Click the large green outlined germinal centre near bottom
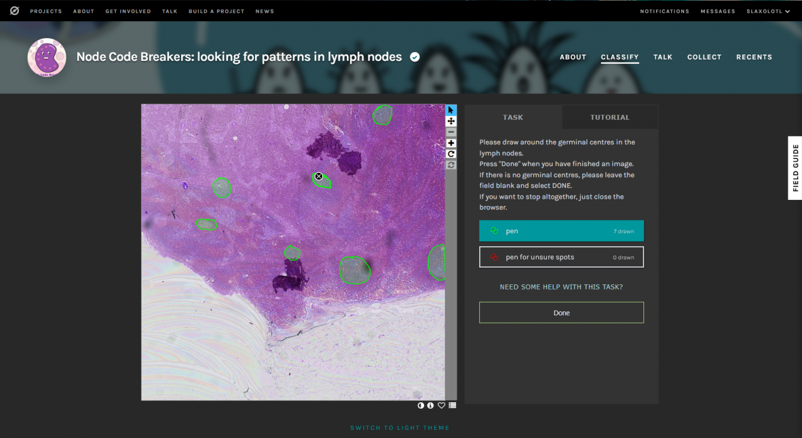Viewport: 802px width, 438px height. point(355,270)
